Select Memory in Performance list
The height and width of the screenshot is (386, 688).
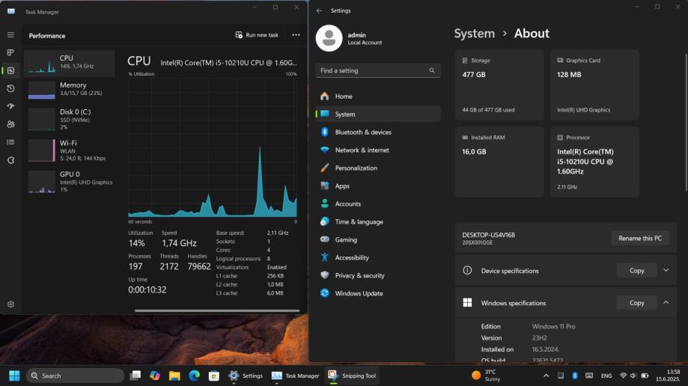pos(70,89)
